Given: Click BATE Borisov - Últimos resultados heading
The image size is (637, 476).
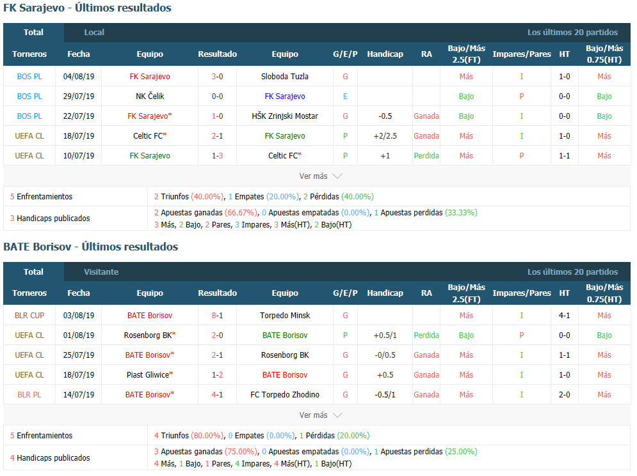Looking at the screenshot, I should tap(91, 247).
